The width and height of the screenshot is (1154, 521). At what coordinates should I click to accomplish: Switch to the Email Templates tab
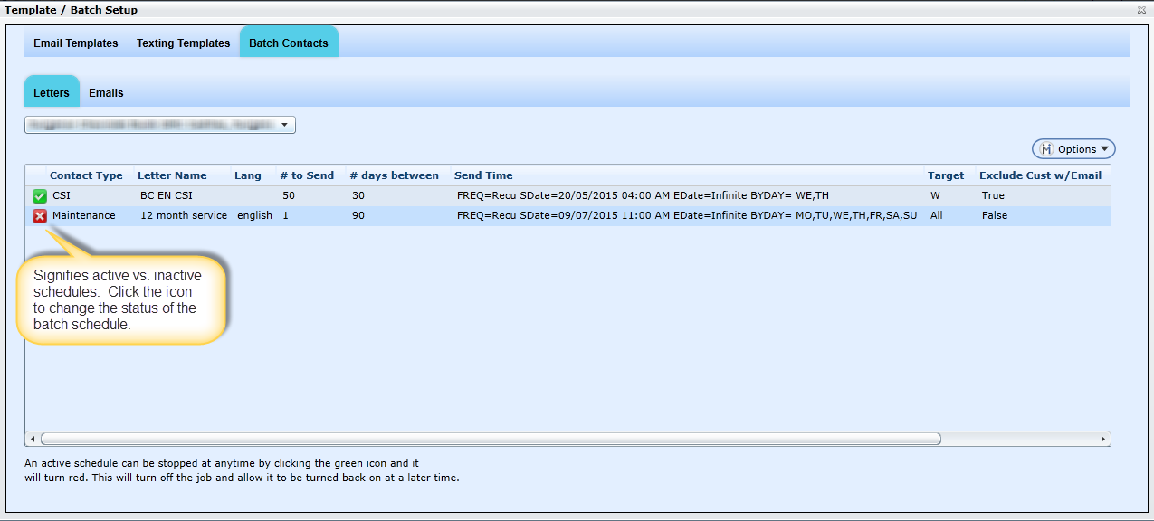coord(76,43)
